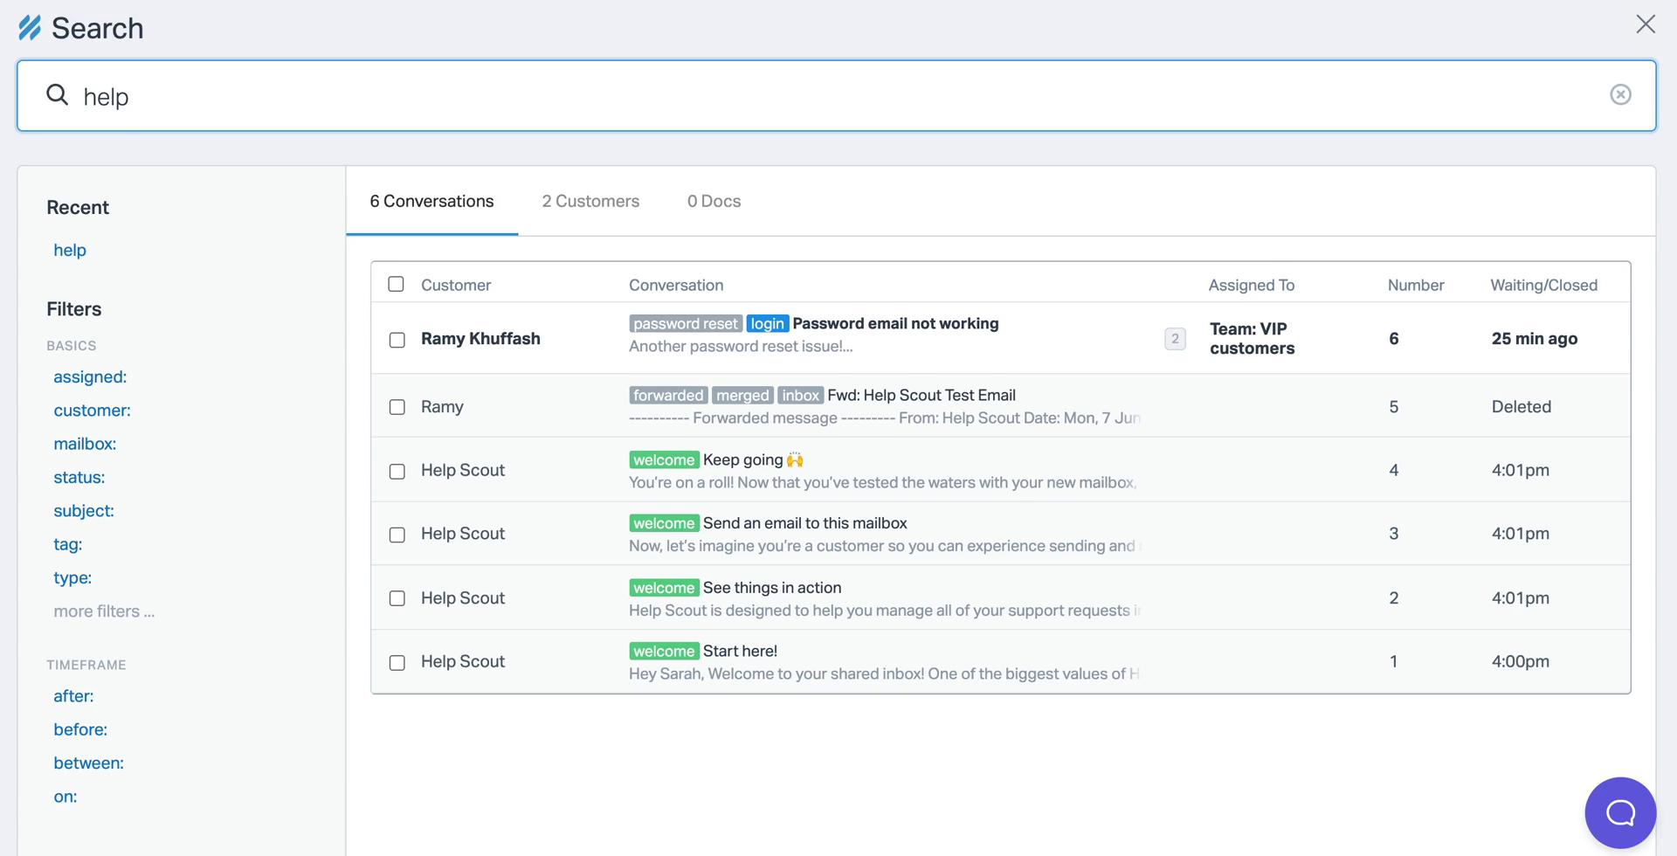The image size is (1677, 856).
Task: Select the Send an email to this mailbox checkbox
Action: tap(397, 535)
